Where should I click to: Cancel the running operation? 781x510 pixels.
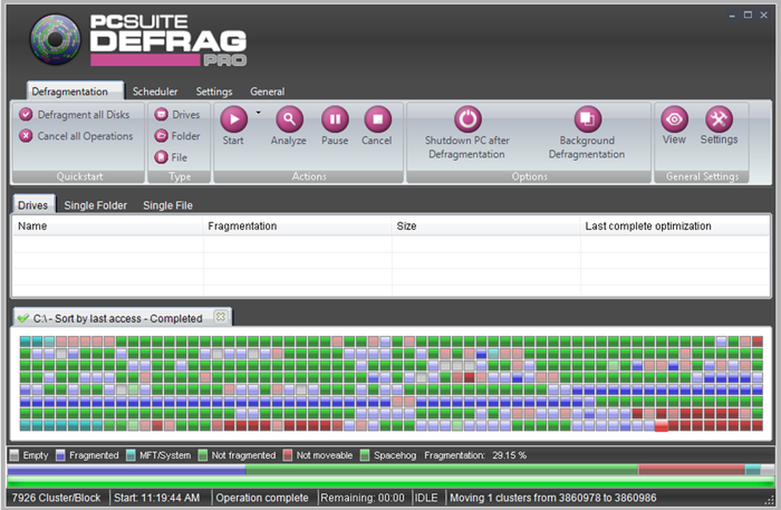(376, 119)
